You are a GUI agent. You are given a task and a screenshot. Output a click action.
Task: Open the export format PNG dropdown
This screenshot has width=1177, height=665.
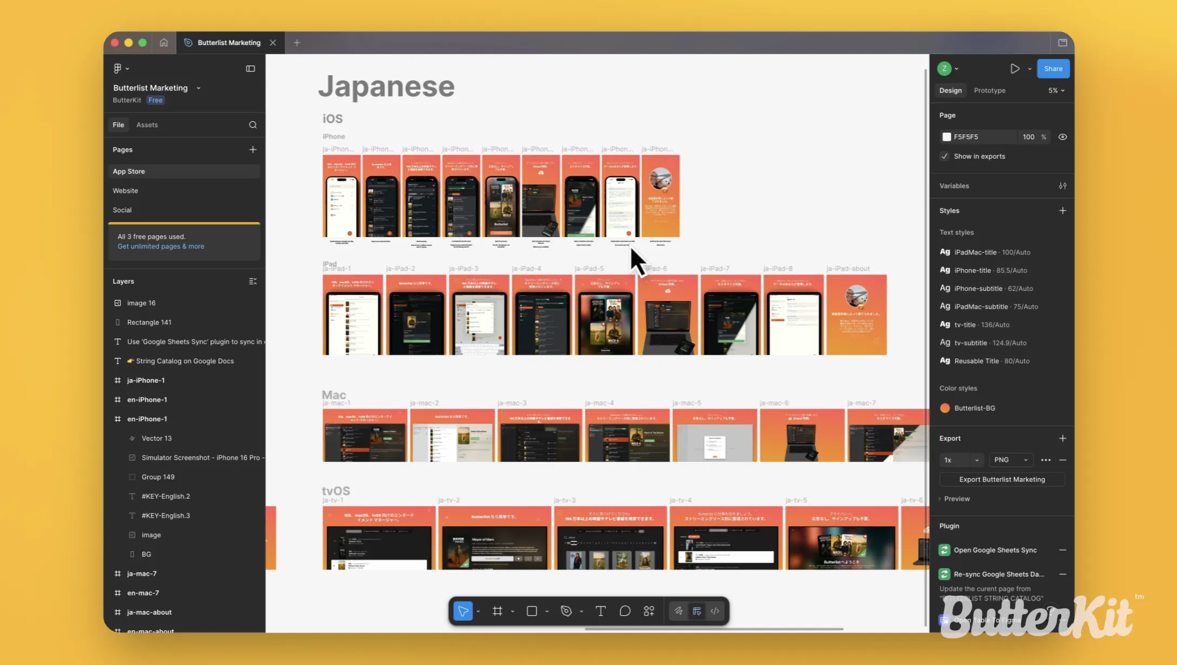[1011, 460]
